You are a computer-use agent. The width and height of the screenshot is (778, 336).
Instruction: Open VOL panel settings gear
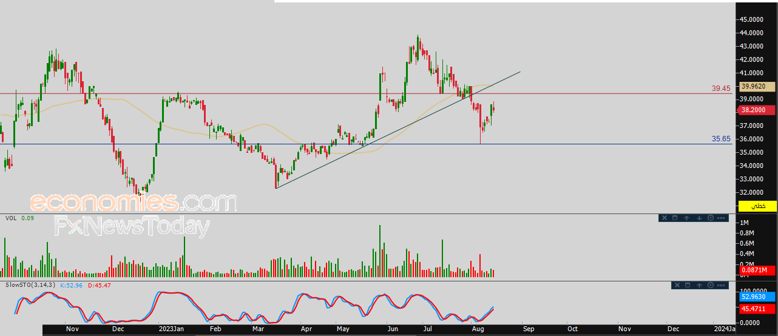(710, 218)
